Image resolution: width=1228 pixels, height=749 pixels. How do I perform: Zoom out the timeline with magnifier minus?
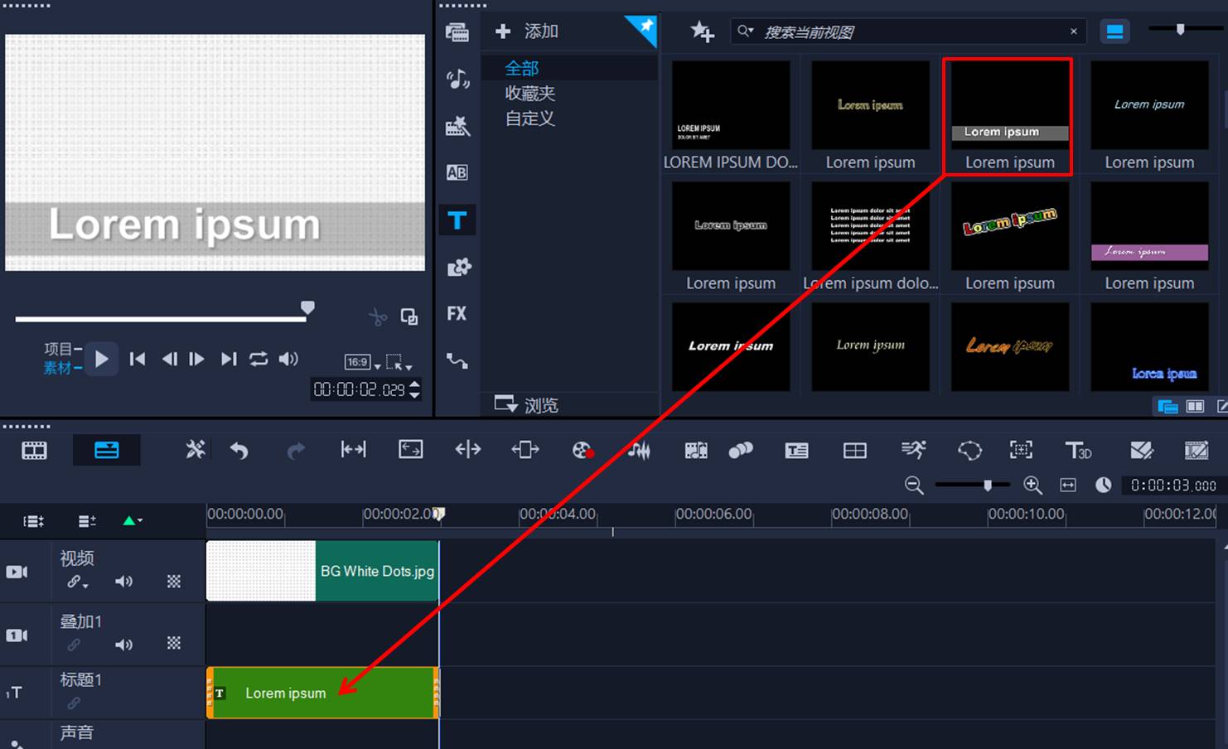click(914, 486)
